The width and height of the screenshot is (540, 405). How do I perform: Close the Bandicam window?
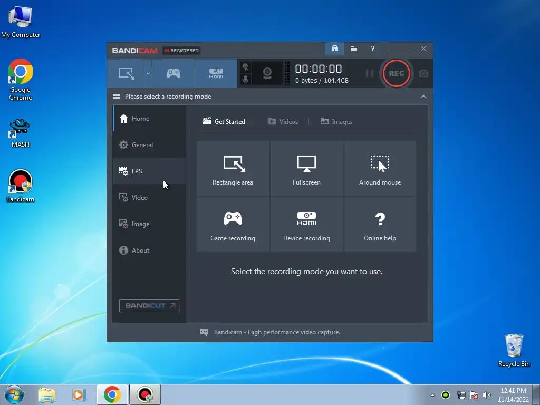coord(423,49)
